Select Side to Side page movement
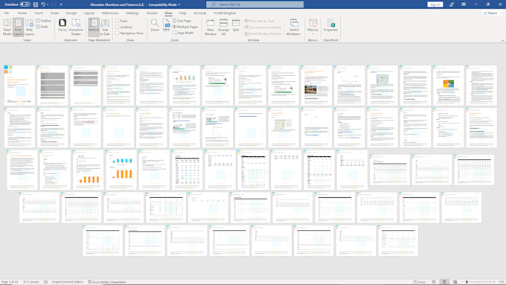506x285 pixels. pos(105,27)
